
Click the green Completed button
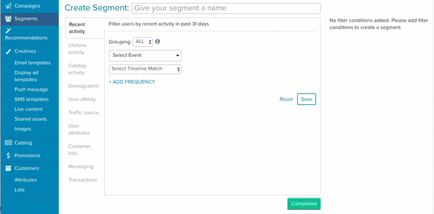click(x=304, y=204)
